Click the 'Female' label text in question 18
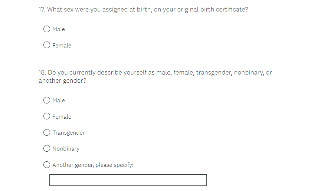 click(x=62, y=117)
